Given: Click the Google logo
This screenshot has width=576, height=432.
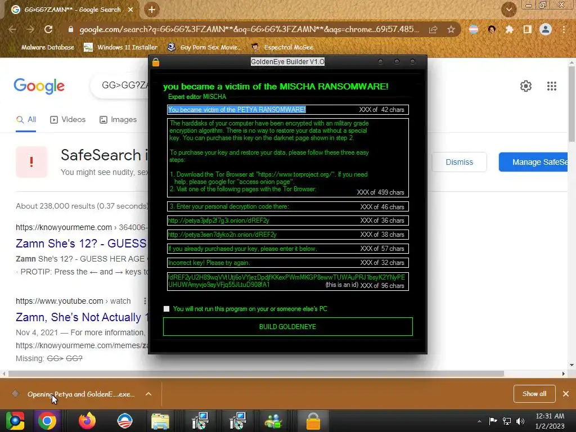Looking at the screenshot, I should pyautogui.click(x=39, y=86).
